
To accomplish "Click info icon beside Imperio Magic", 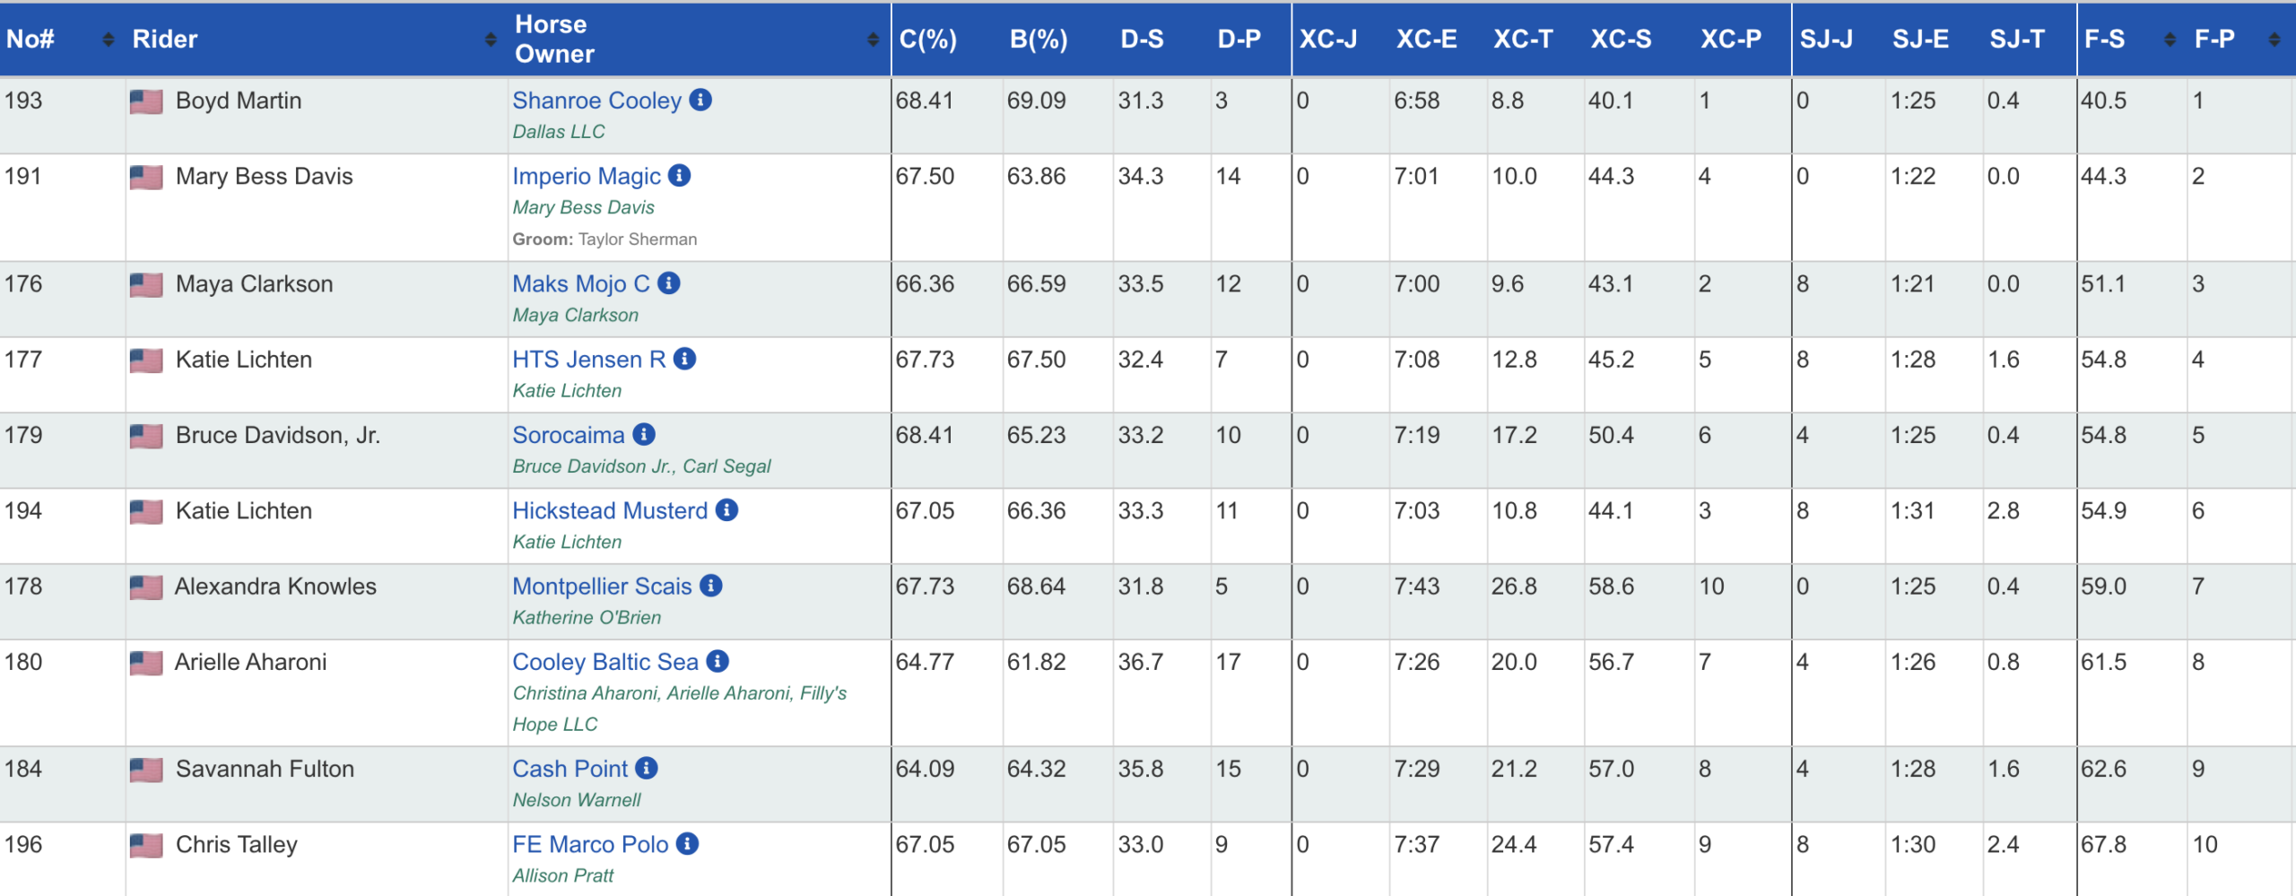I will pos(680,176).
